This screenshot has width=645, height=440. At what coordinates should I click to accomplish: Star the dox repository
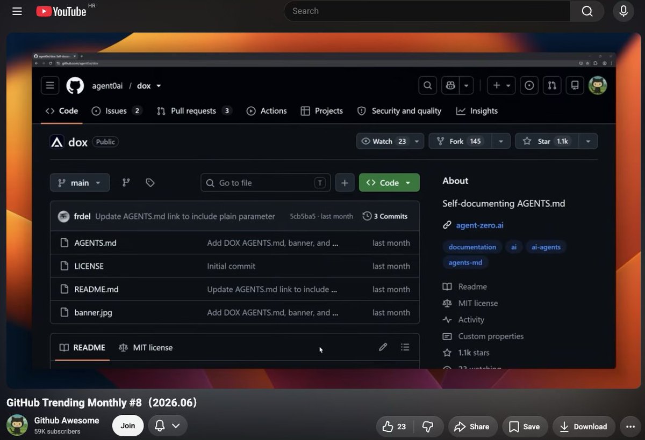[547, 141]
